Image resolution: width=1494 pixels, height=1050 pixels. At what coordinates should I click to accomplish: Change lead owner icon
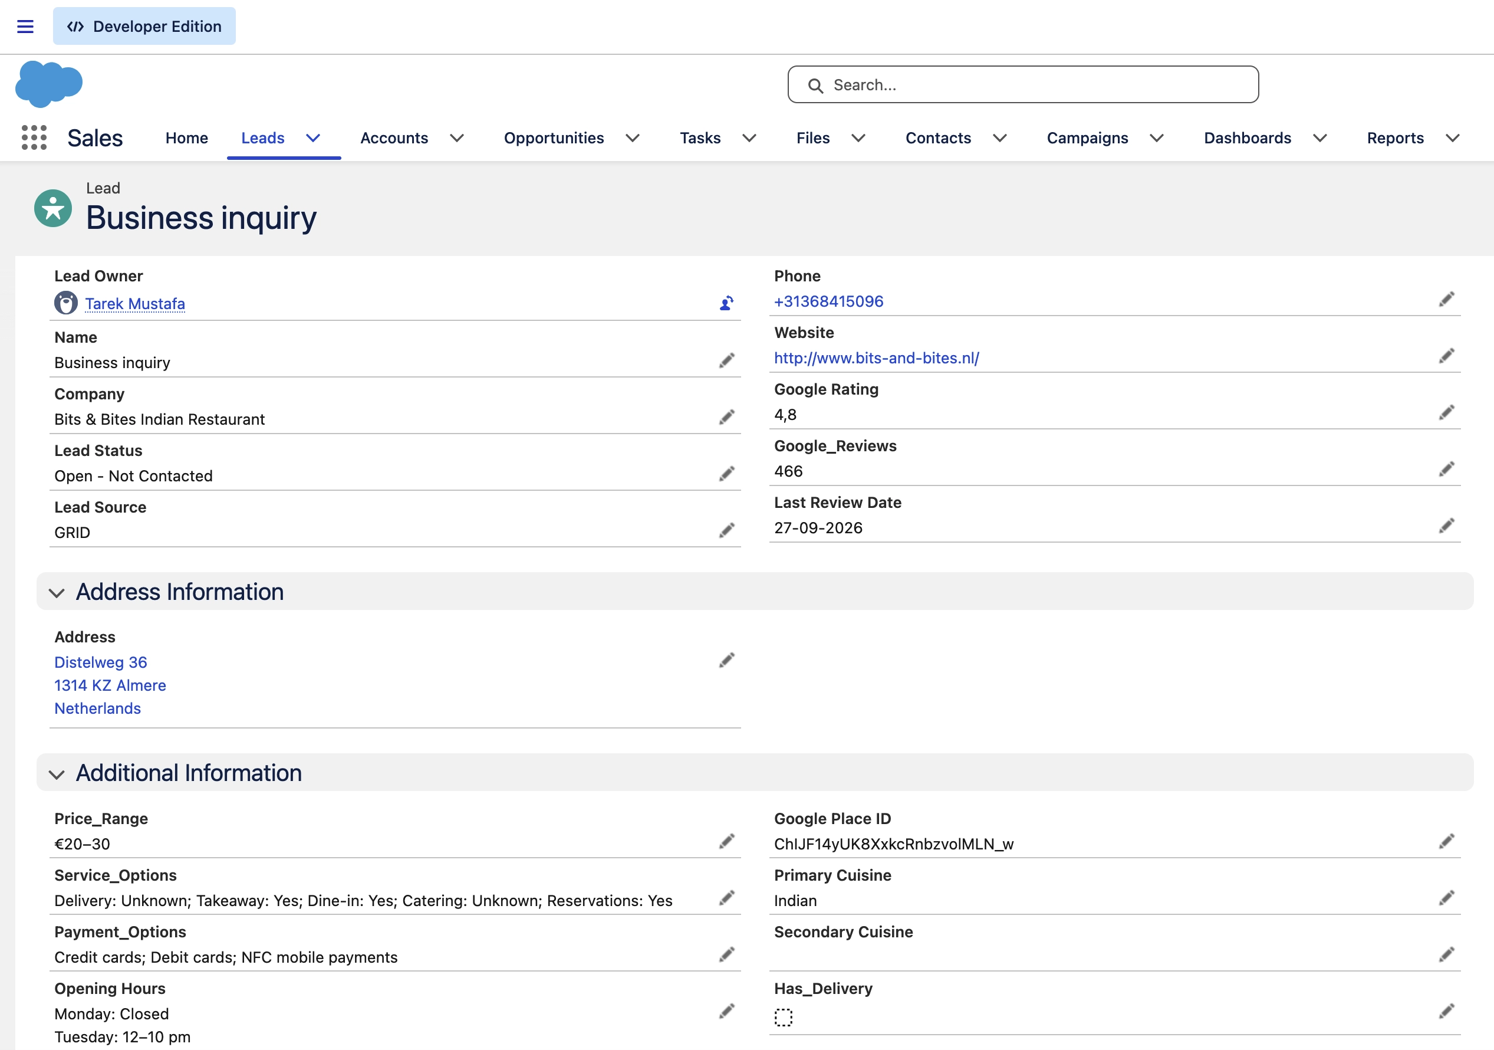tap(727, 303)
